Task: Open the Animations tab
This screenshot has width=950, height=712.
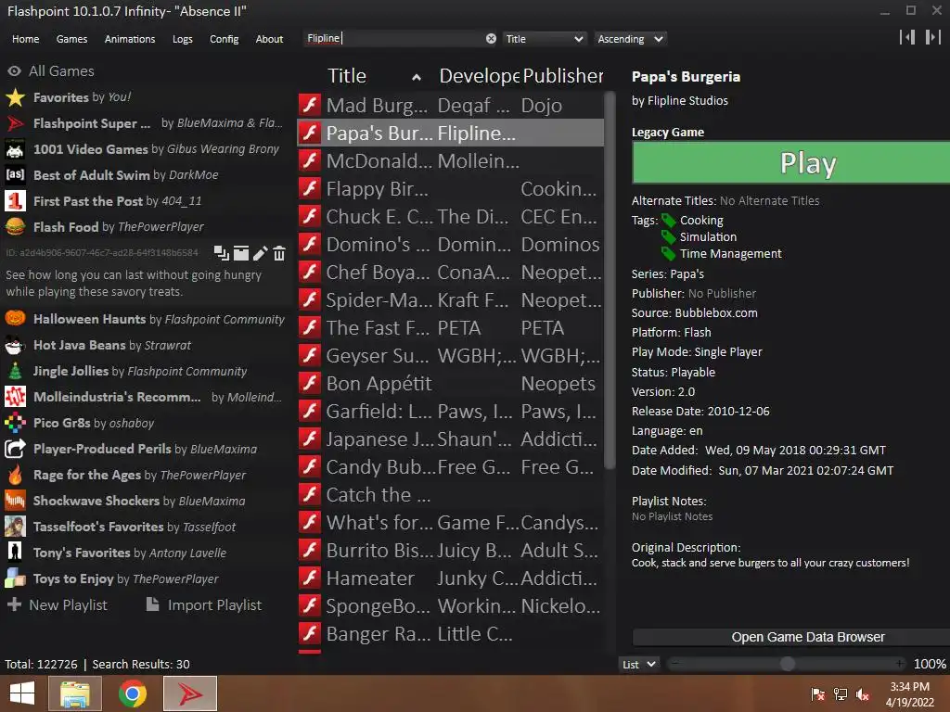Action: (x=130, y=39)
